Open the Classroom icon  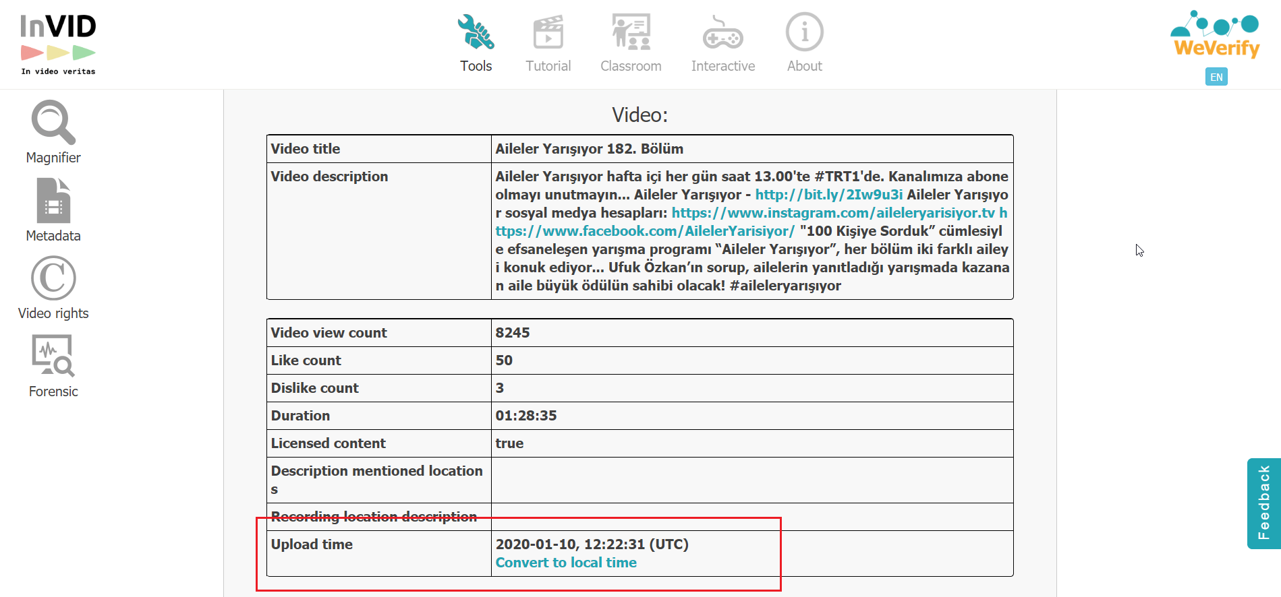[x=631, y=32]
